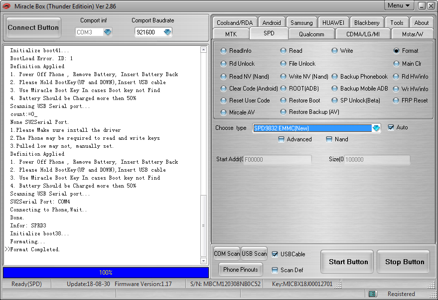This screenshot has width=438, height=300.
Task: Enable the Nand checkbox
Action: point(329,139)
